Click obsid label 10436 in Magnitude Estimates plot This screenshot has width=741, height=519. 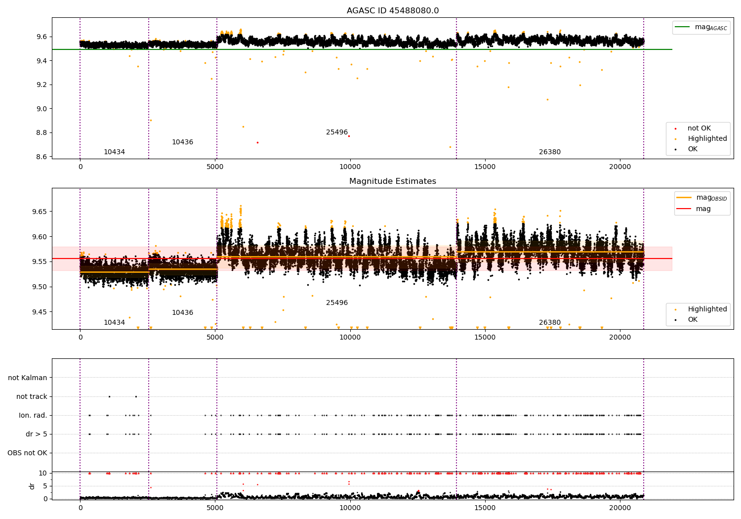pos(182,313)
